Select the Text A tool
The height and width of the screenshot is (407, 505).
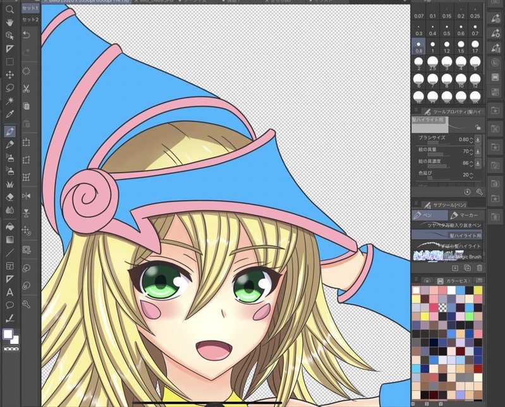tap(9, 293)
